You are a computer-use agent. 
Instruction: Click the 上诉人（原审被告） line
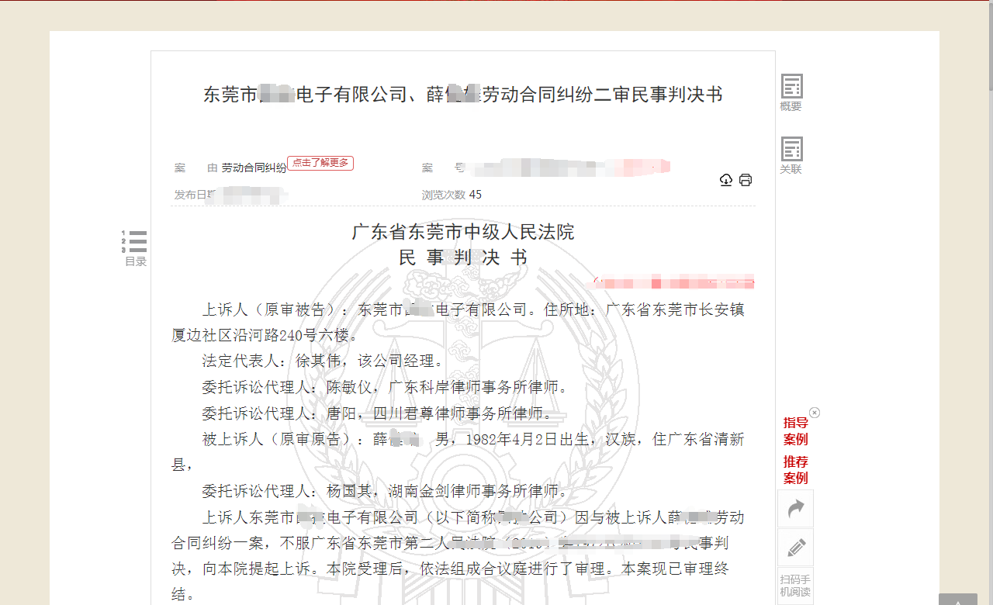[473, 309]
